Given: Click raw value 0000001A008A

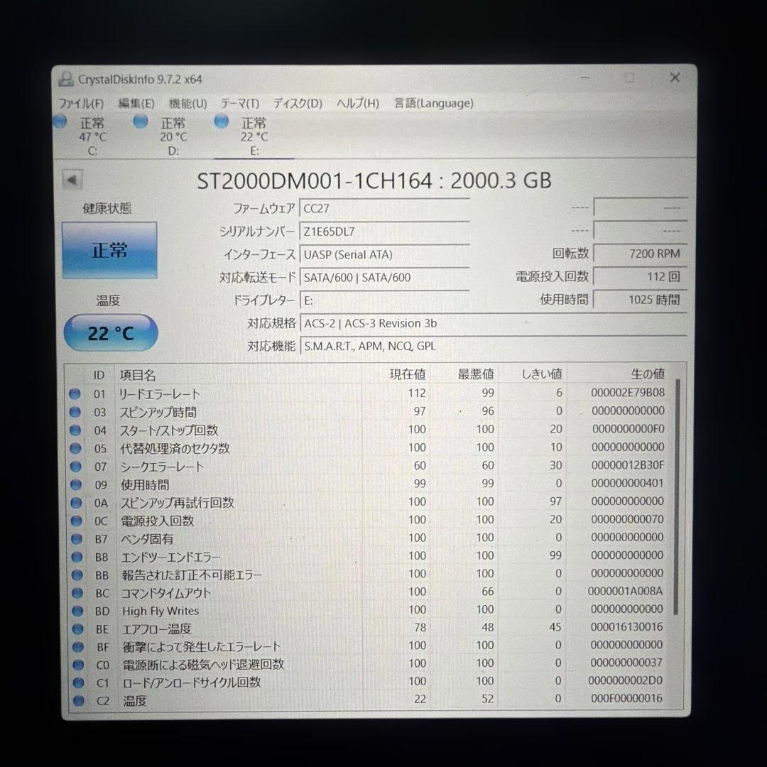Looking at the screenshot, I should pos(625,592).
